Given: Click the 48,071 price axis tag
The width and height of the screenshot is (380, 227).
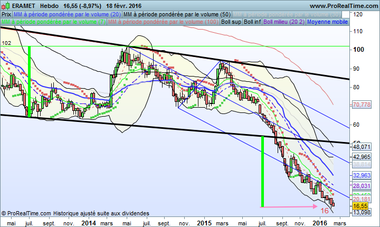Looking at the screenshot, I should (x=362, y=147).
